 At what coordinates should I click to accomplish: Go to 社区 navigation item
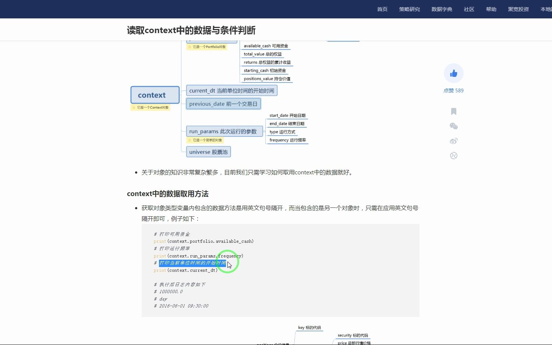pos(469,9)
